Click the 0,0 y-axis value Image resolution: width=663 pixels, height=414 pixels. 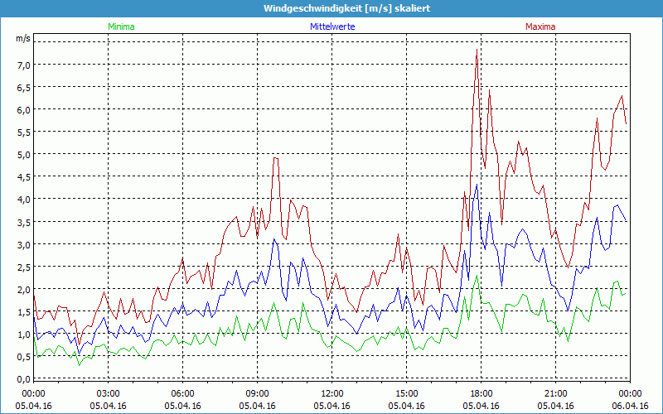(24, 378)
